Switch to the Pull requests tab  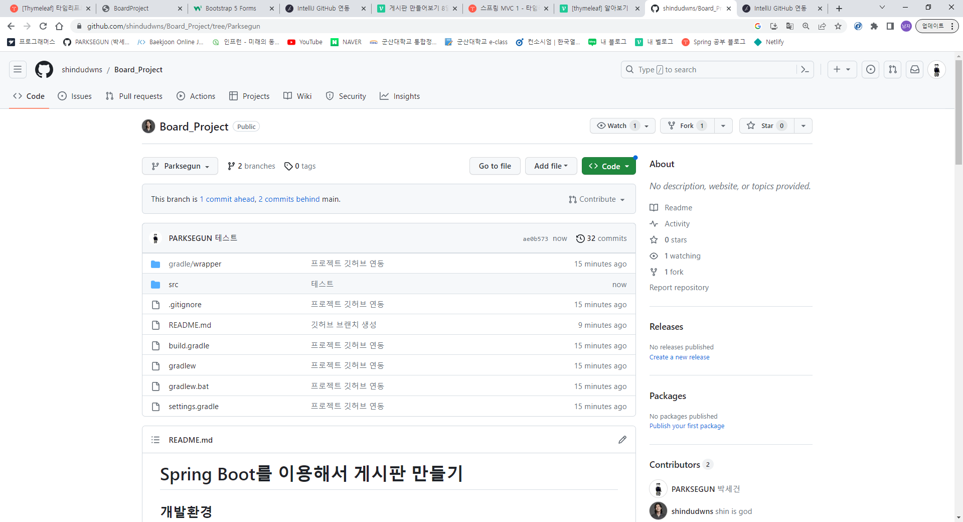pyautogui.click(x=134, y=96)
